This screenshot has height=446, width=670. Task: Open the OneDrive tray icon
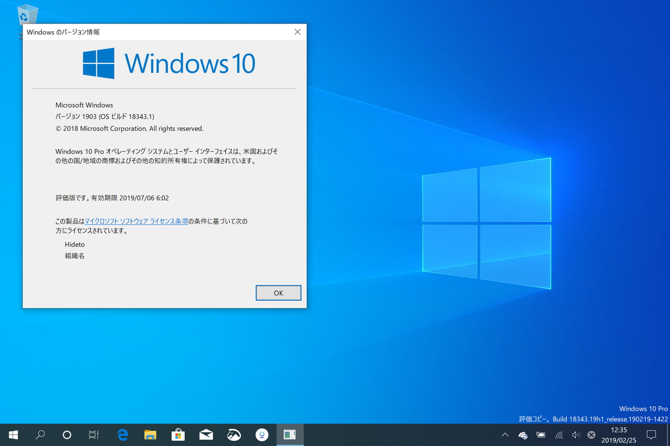click(x=522, y=434)
